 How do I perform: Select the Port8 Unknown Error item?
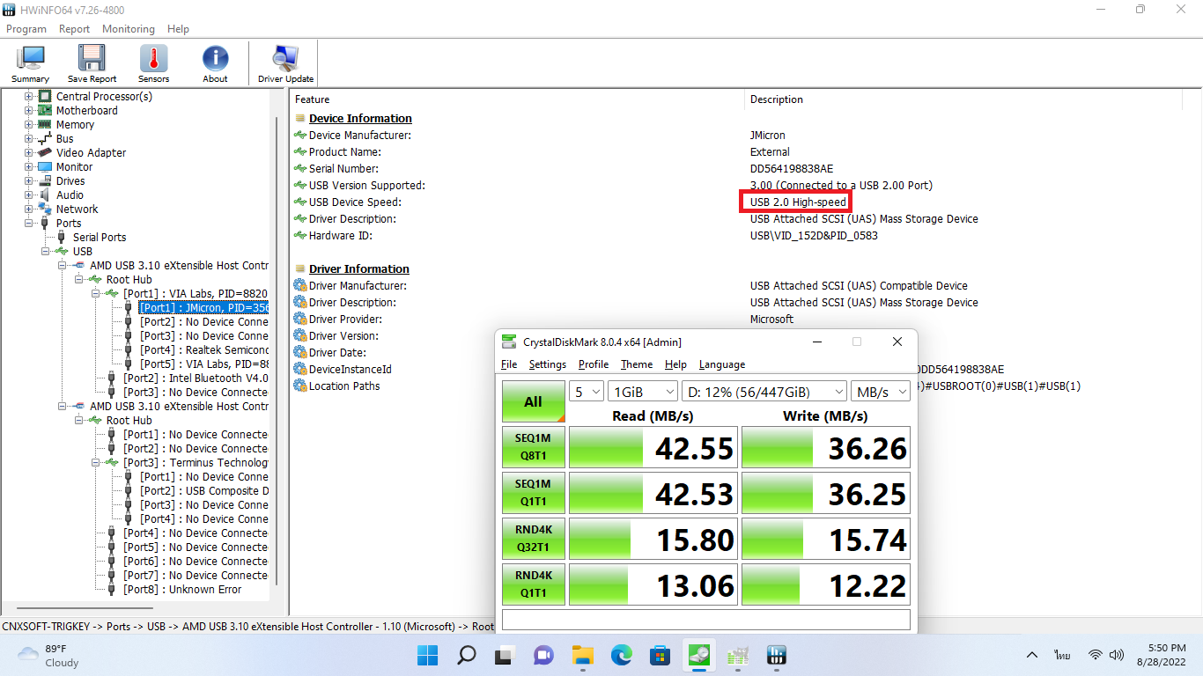click(x=182, y=589)
